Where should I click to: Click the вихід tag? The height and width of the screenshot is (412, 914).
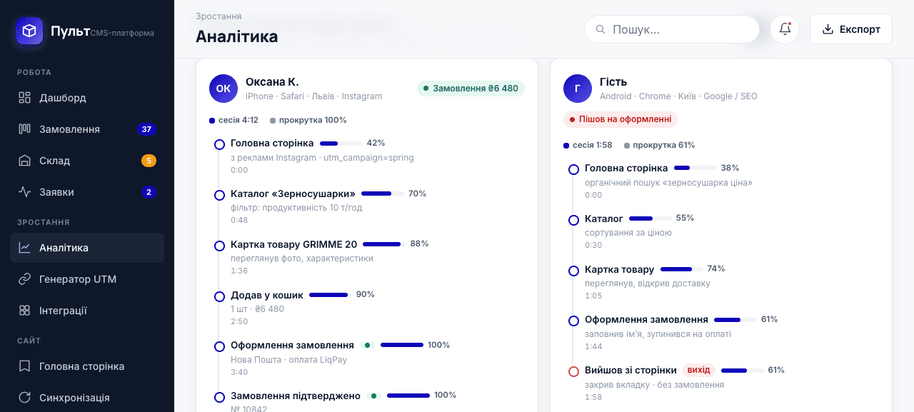click(699, 370)
